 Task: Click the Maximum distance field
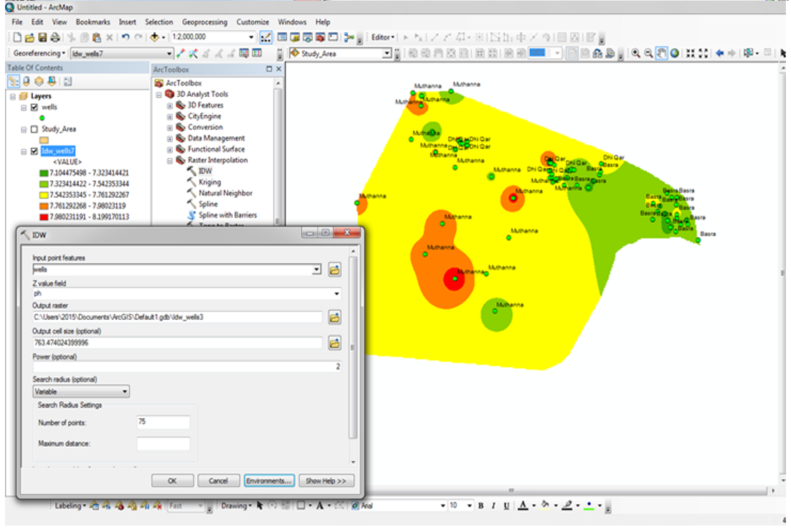point(164,444)
